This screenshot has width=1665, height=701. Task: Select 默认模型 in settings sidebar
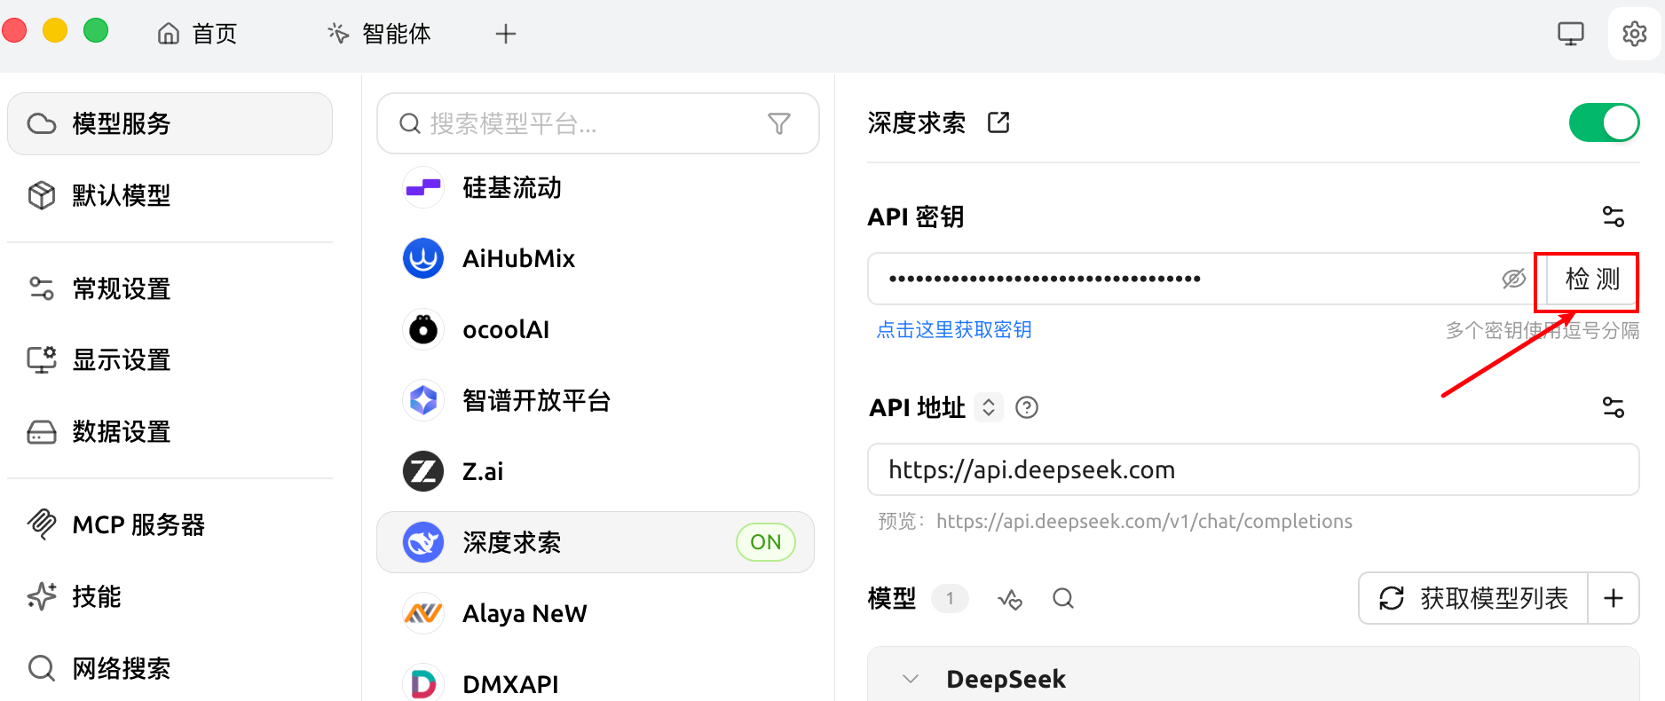coord(170,195)
